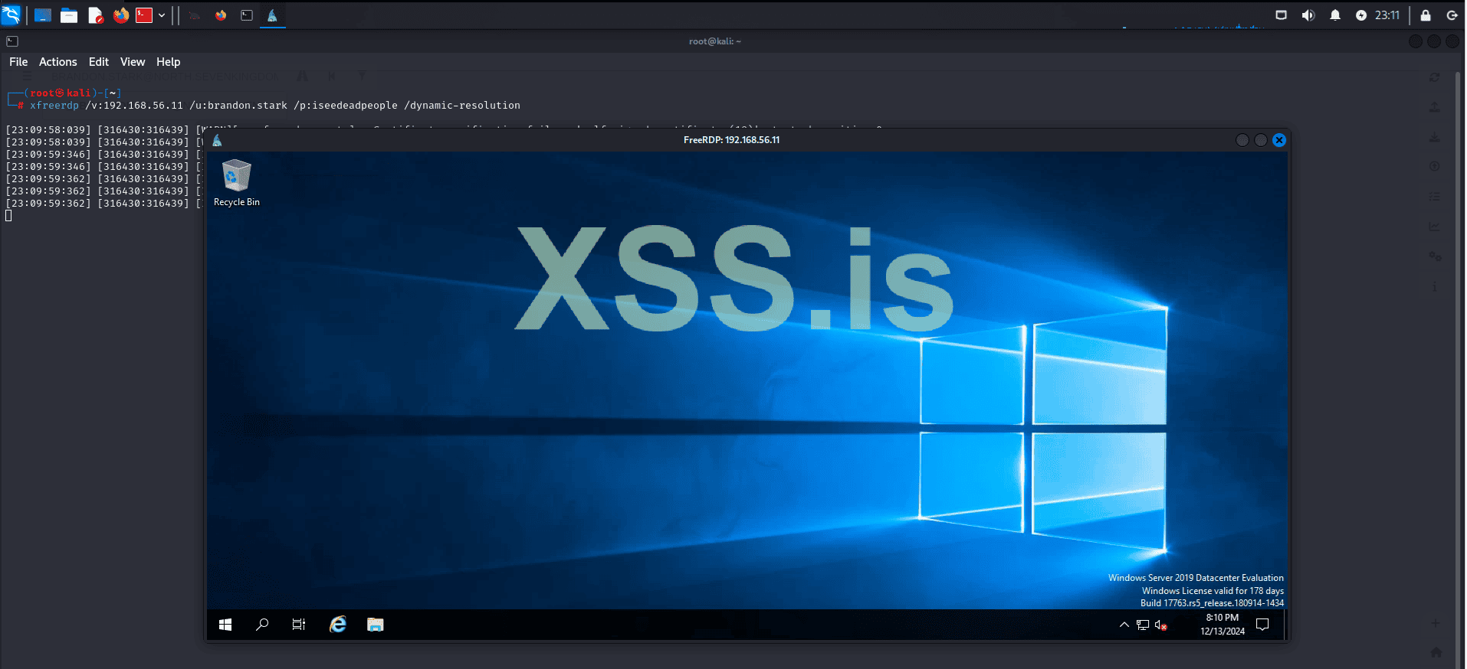
Task: Launch the red terminal emulator shortcut
Action: coord(144,15)
